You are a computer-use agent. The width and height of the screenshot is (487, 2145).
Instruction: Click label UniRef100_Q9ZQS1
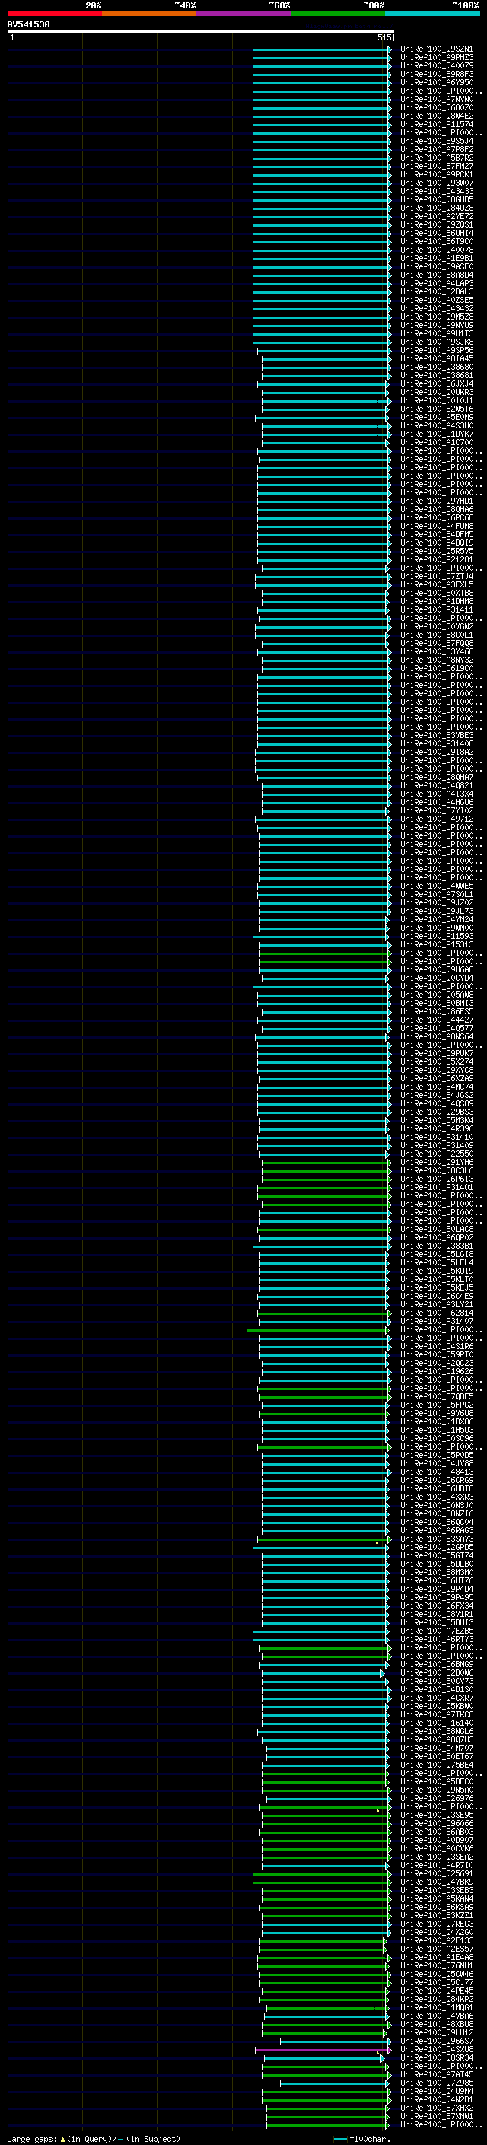(x=437, y=224)
